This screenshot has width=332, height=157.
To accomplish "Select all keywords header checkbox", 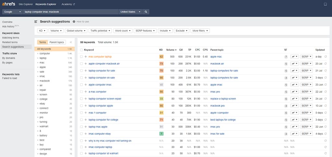I will point(81,50).
